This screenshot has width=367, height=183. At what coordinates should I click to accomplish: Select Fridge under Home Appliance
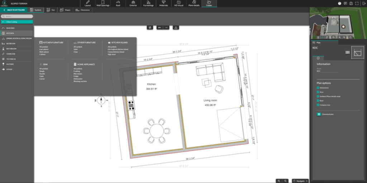(x=76, y=76)
